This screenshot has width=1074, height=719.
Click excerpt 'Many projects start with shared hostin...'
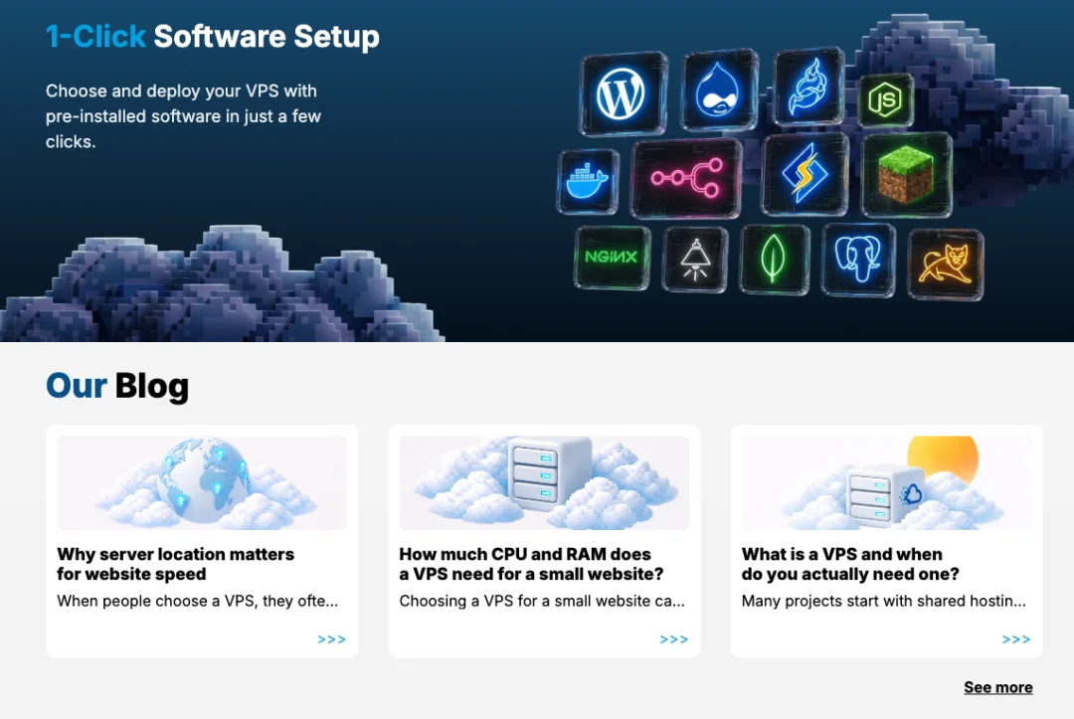point(884,602)
